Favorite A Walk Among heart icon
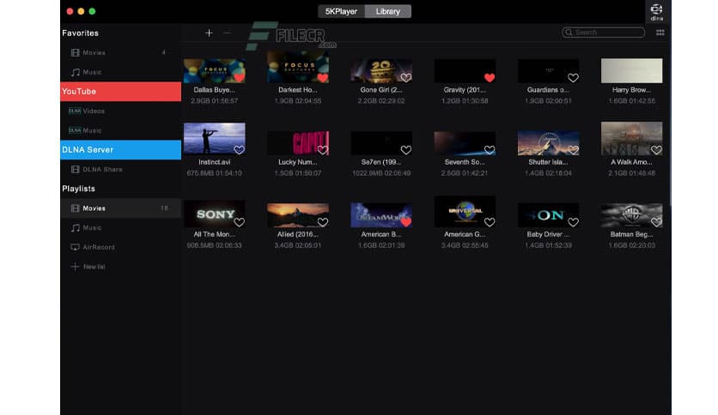The image size is (718, 415). pos(656,150)
